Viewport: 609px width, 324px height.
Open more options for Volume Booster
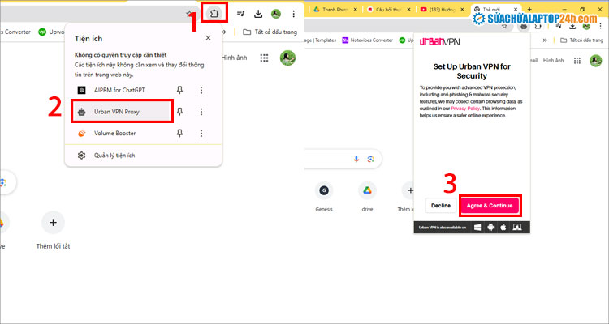click(201, 134)
